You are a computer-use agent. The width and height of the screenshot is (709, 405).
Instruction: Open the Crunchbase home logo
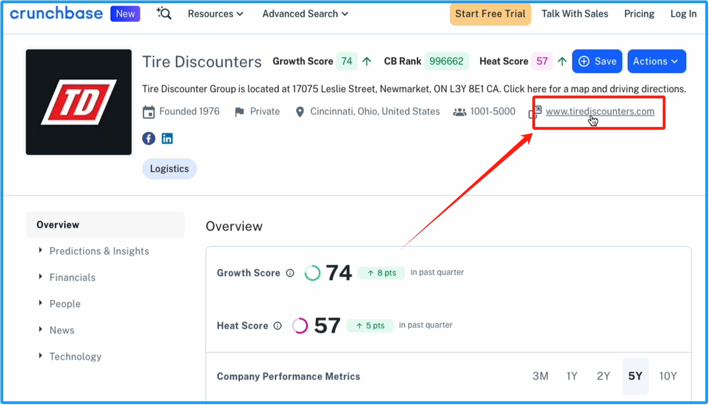tap(56, 13)
